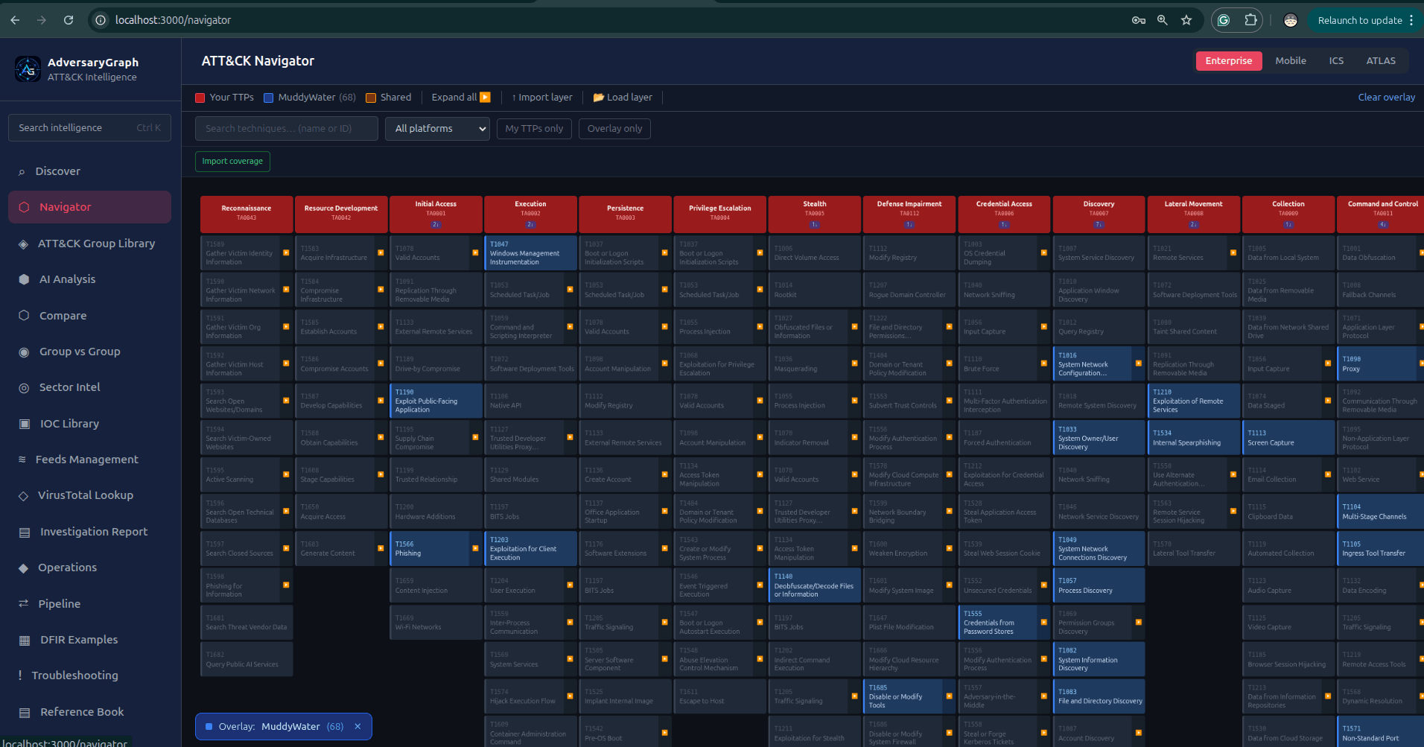The image size is (1424, 747).
Task: Click Relaunch to update in browser
Action: pyautogui.click(x=1360, y=20)
